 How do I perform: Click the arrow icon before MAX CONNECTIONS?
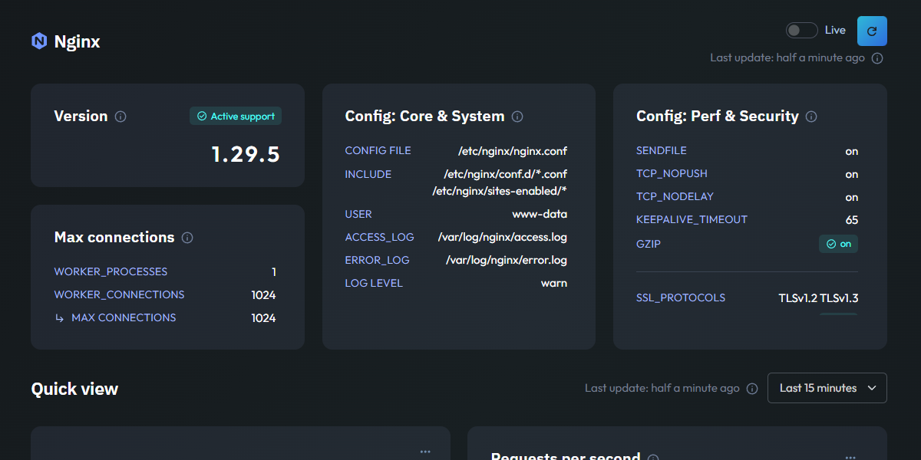tap(60, 318)
